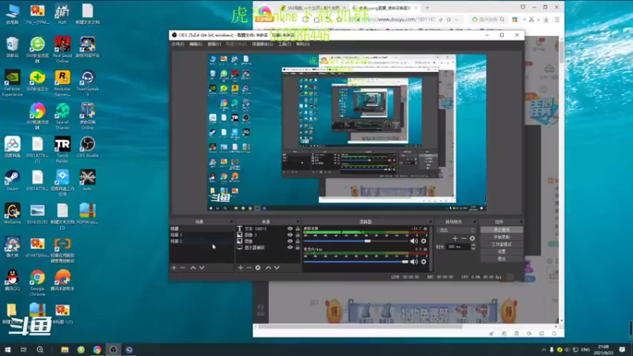Pop out the 场景 dock panel

pyautogui.click(x=231, y=222)
